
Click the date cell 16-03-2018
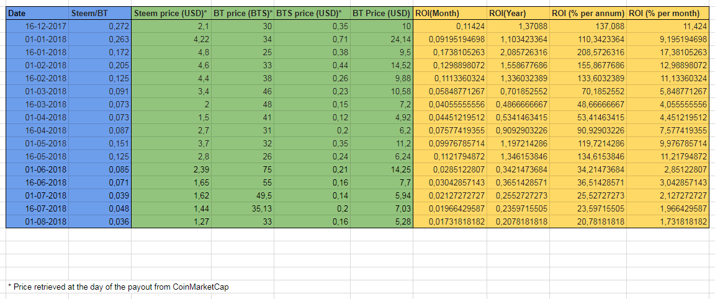[x=37, y=104]
